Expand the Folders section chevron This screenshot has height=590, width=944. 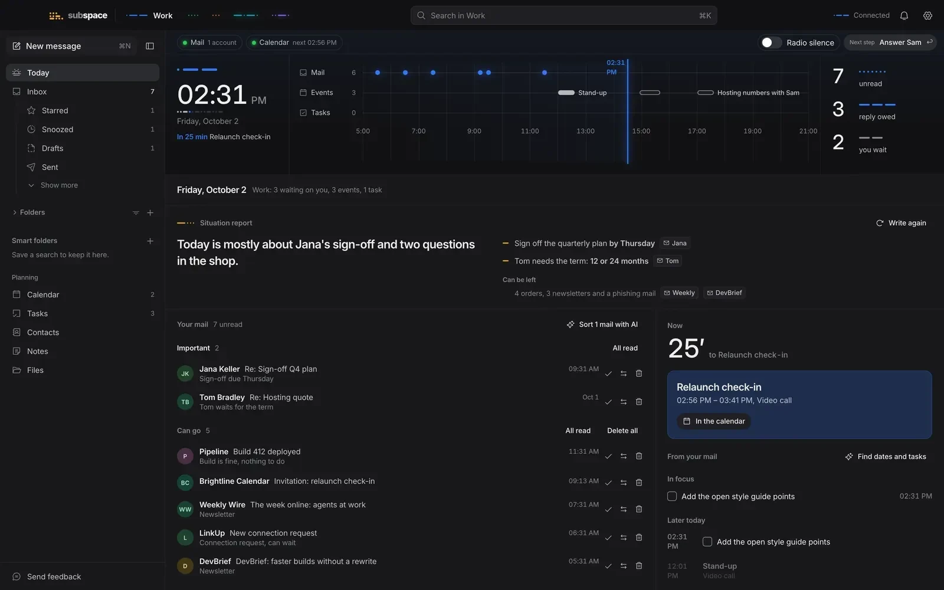pos(15,212)
